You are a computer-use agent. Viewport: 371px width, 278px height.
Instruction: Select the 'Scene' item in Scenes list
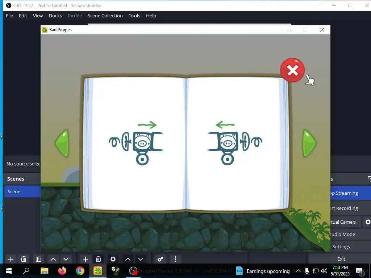point(22,191)
